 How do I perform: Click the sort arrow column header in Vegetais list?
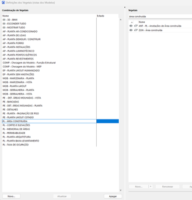132,22
